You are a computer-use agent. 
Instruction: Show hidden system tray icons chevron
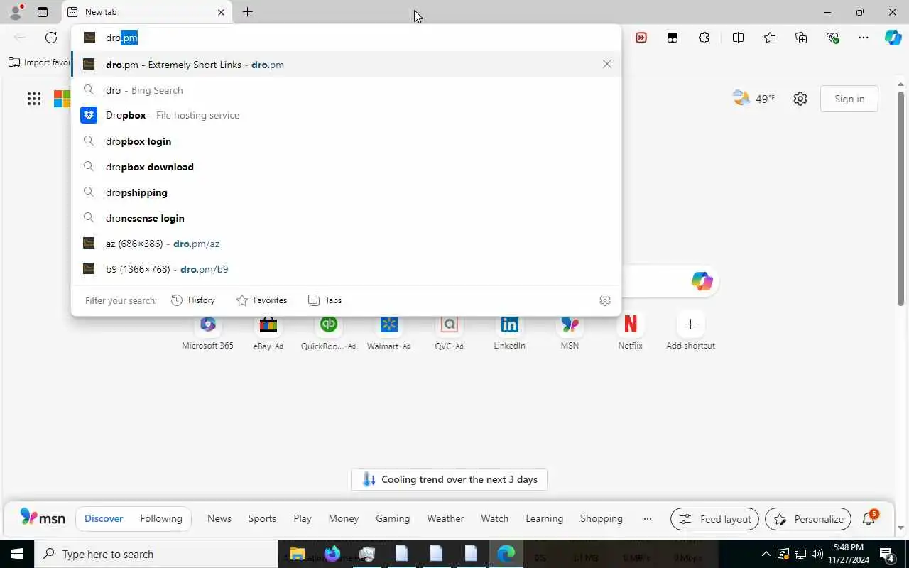766,554
